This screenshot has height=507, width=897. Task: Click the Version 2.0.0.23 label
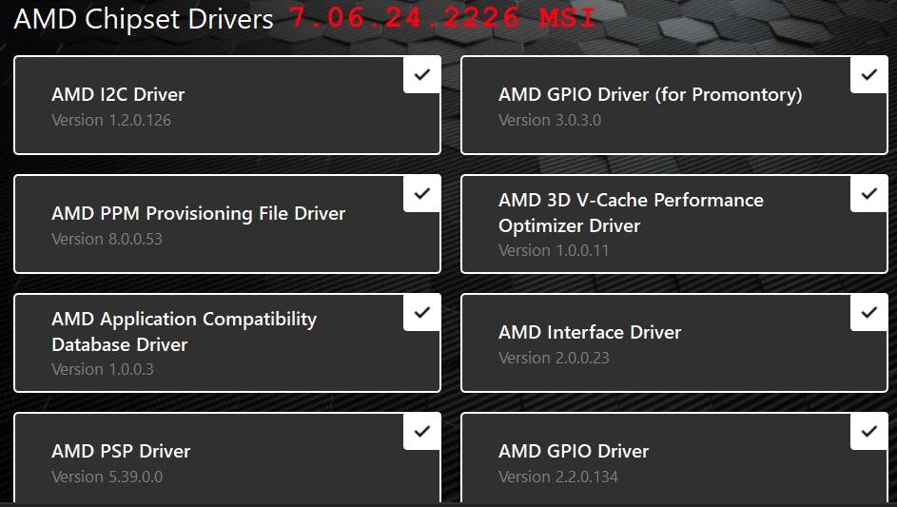pyautogui.click(x=554, y=358)
